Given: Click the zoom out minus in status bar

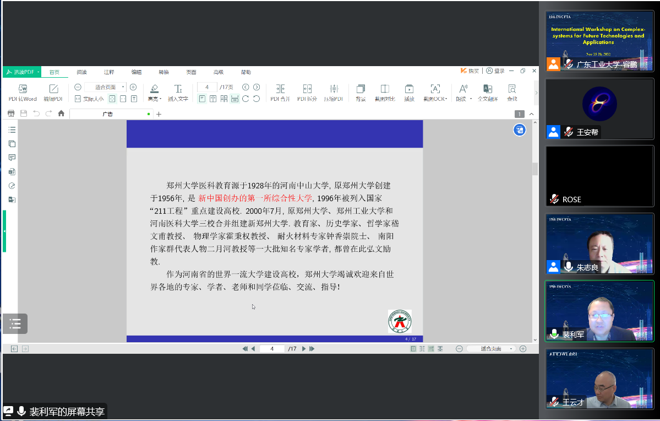Looking at the screenshot, I should (459, 348).
